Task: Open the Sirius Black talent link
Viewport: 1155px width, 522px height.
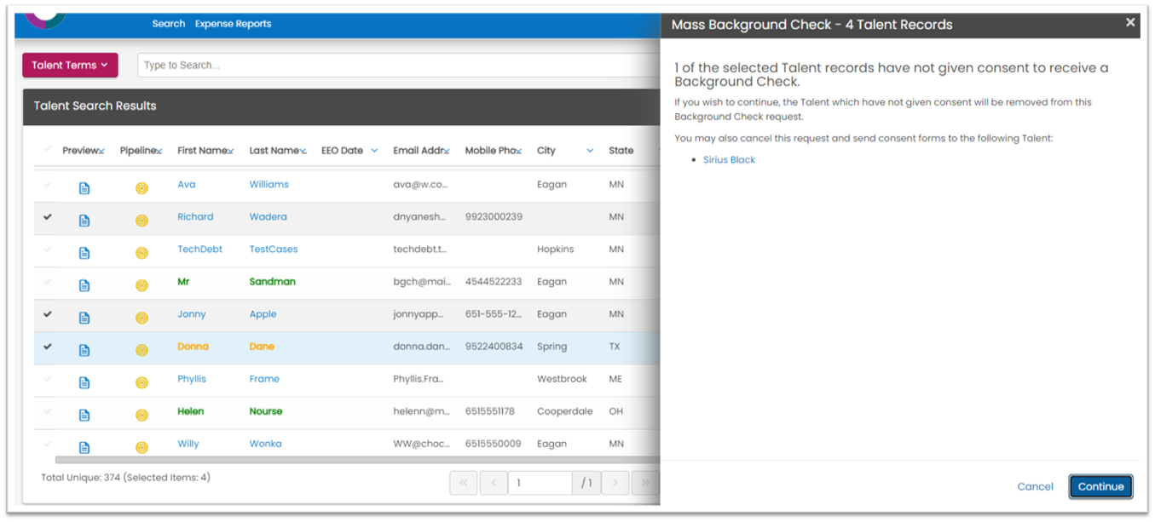Action: (x=729, y=159)
